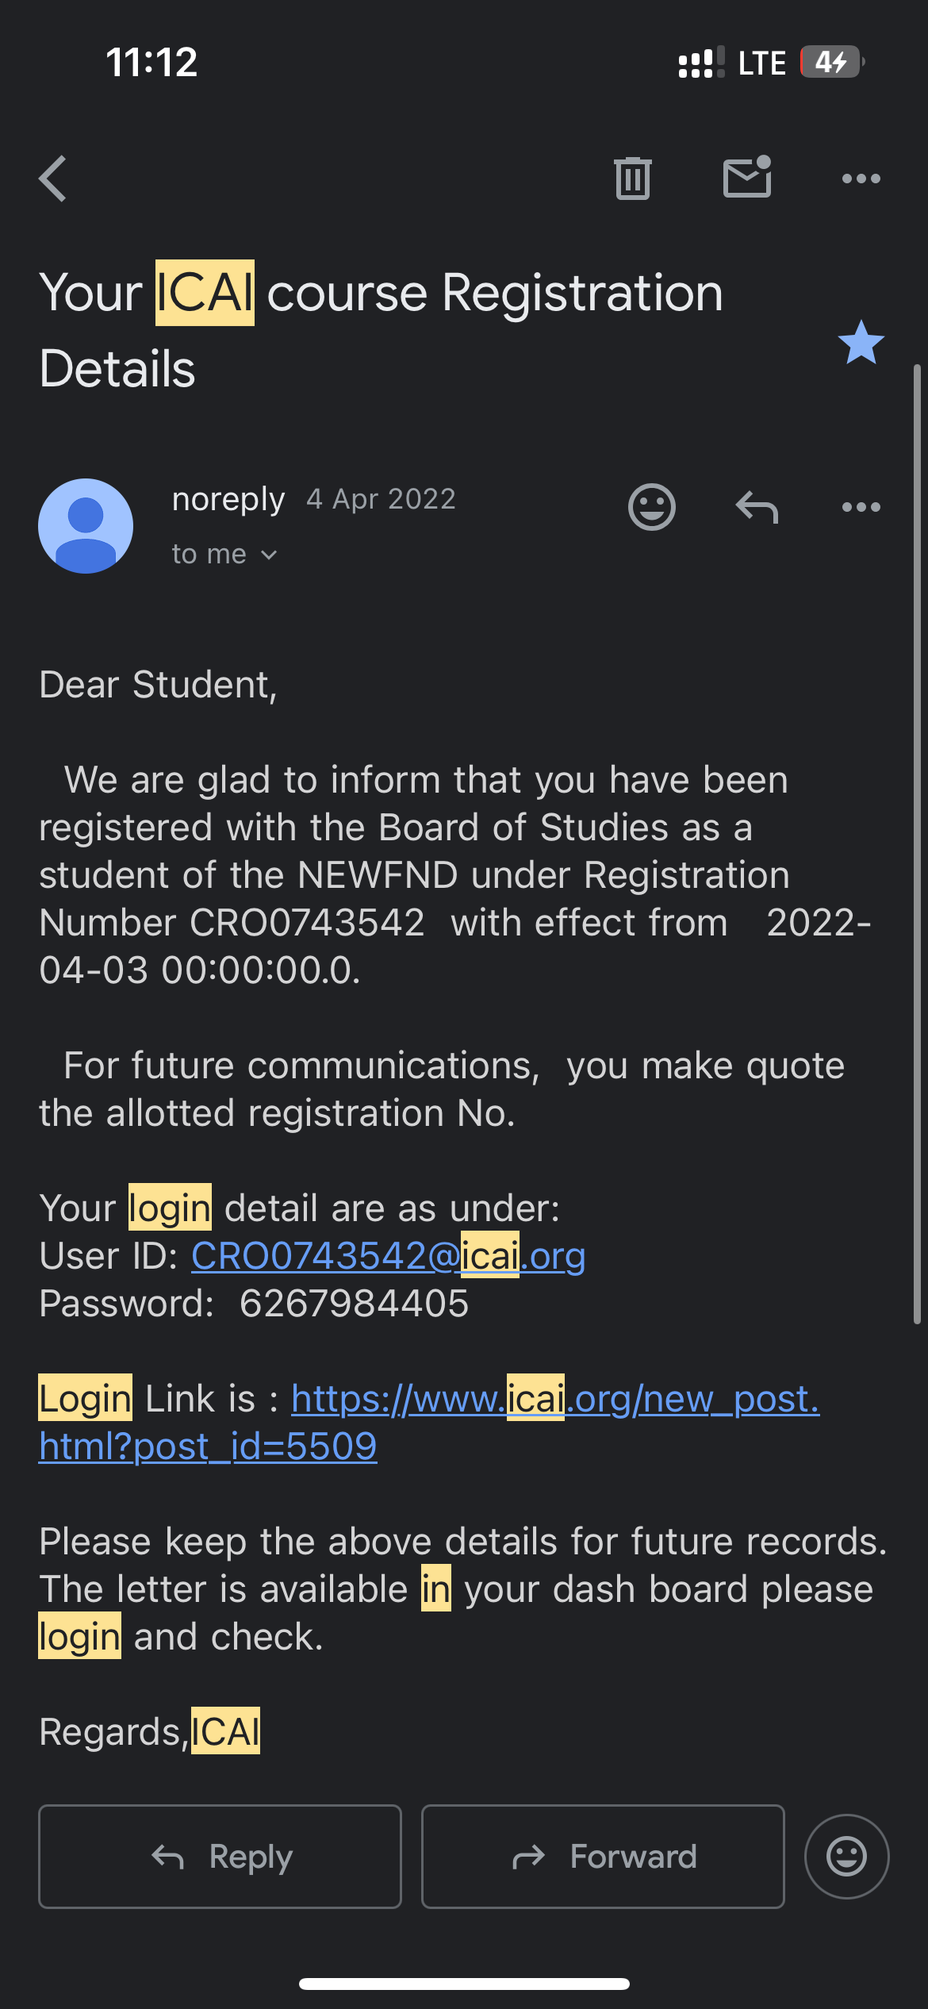928x2009 pixels.
Task: Toggle the blue star on this email
Action: click(861, 343)
